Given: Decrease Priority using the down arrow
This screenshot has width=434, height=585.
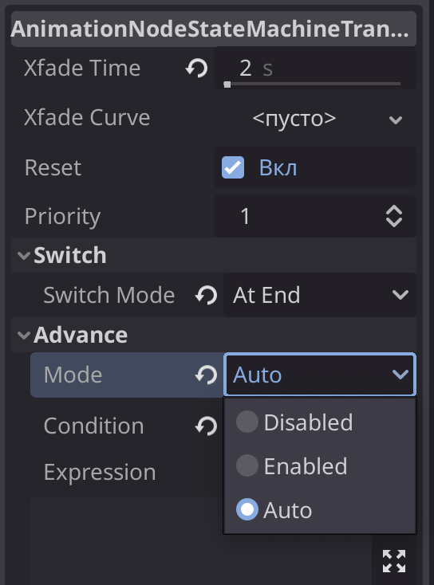Looking at the screenshot, I should tap(394, 222).
